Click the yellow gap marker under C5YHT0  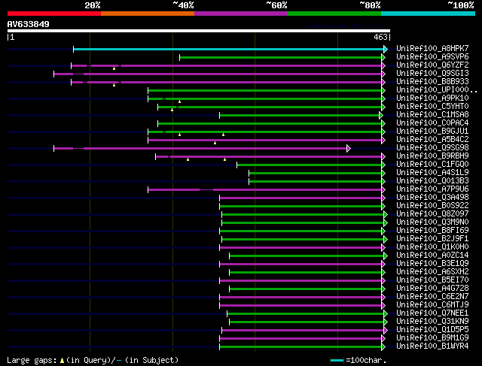(172, 110)
